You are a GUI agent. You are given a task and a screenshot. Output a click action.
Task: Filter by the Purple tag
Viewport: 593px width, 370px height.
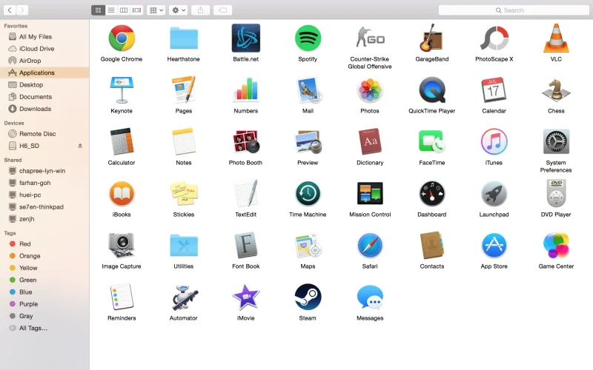click(x=44, y=304)
